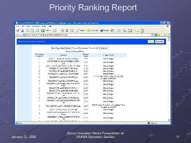191x143 pixels.
Task: Open the Tools menu
Action: [x=44, y=26]
